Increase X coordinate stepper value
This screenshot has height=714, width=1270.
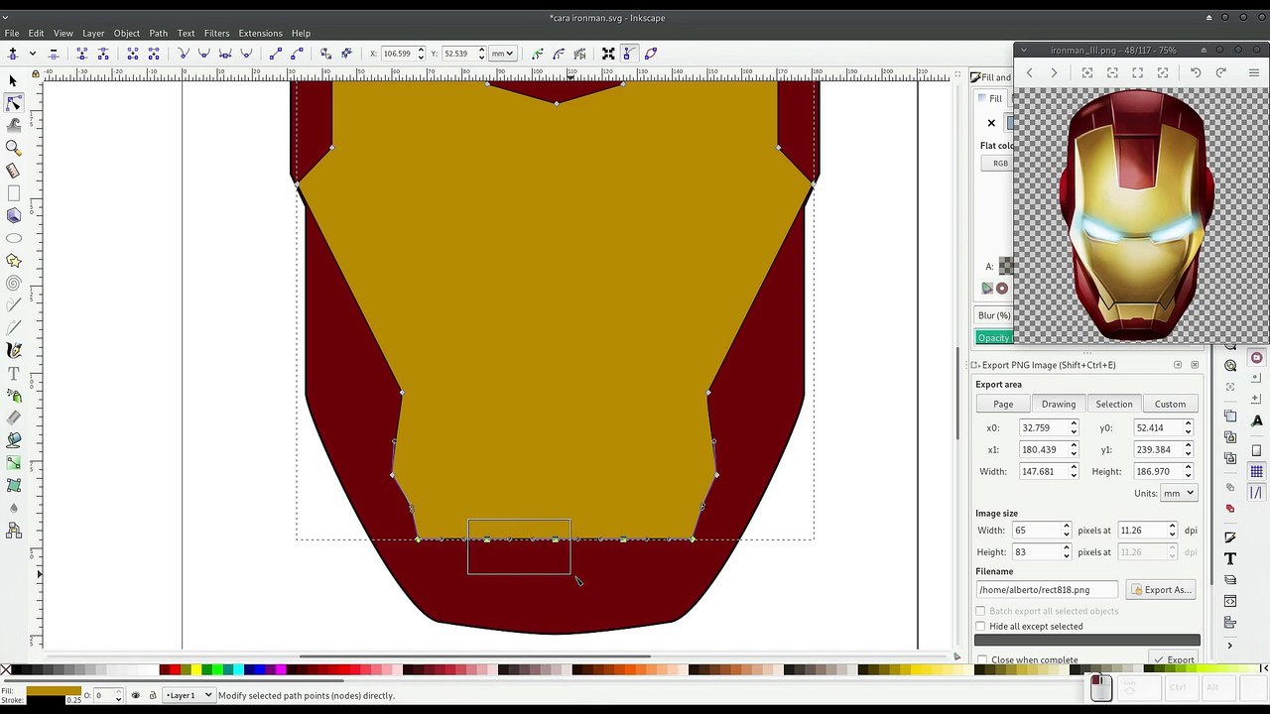(421, 50)
